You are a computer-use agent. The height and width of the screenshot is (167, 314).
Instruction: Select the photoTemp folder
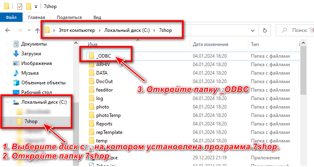click(108, 115)
